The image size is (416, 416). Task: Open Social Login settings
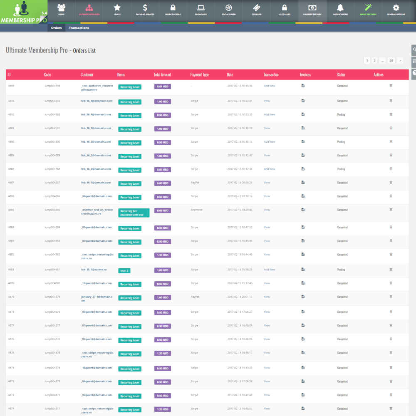click(x=228, y=10)
